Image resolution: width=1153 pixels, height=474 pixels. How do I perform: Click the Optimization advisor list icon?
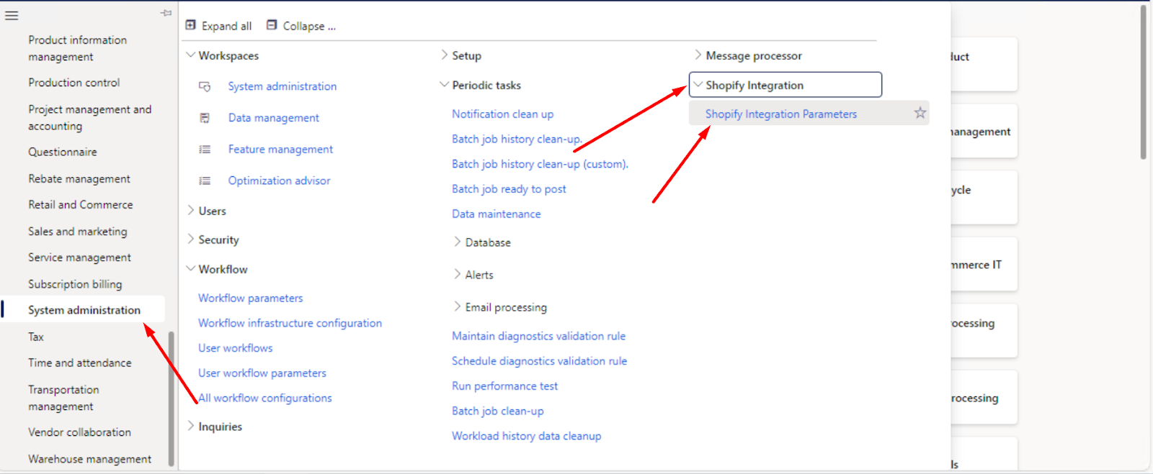click(x=205, y=181)
